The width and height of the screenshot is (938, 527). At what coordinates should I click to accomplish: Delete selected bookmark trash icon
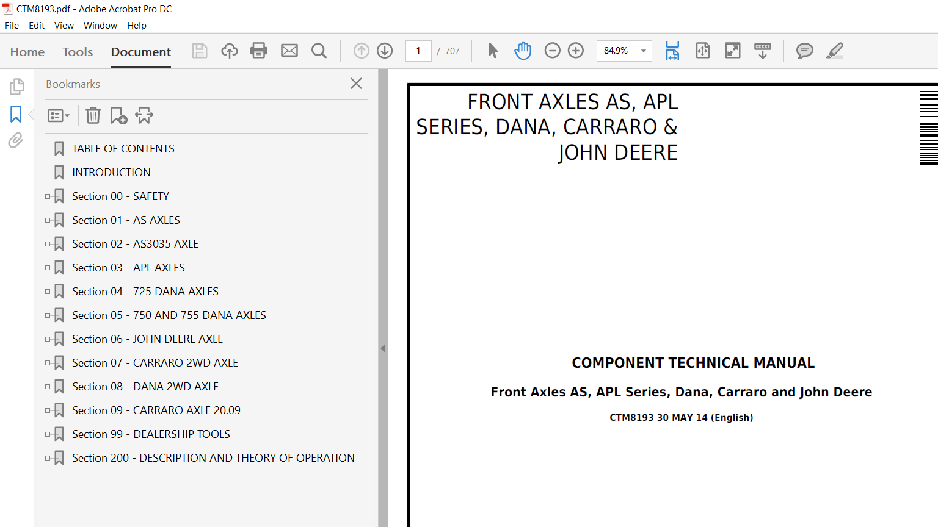click(93, 115)
